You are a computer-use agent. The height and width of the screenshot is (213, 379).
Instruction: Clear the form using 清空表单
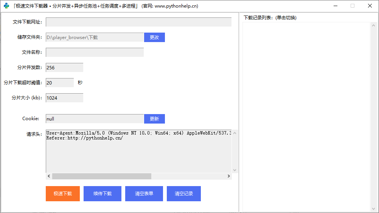pyautogui.click(x=144, y=194)
